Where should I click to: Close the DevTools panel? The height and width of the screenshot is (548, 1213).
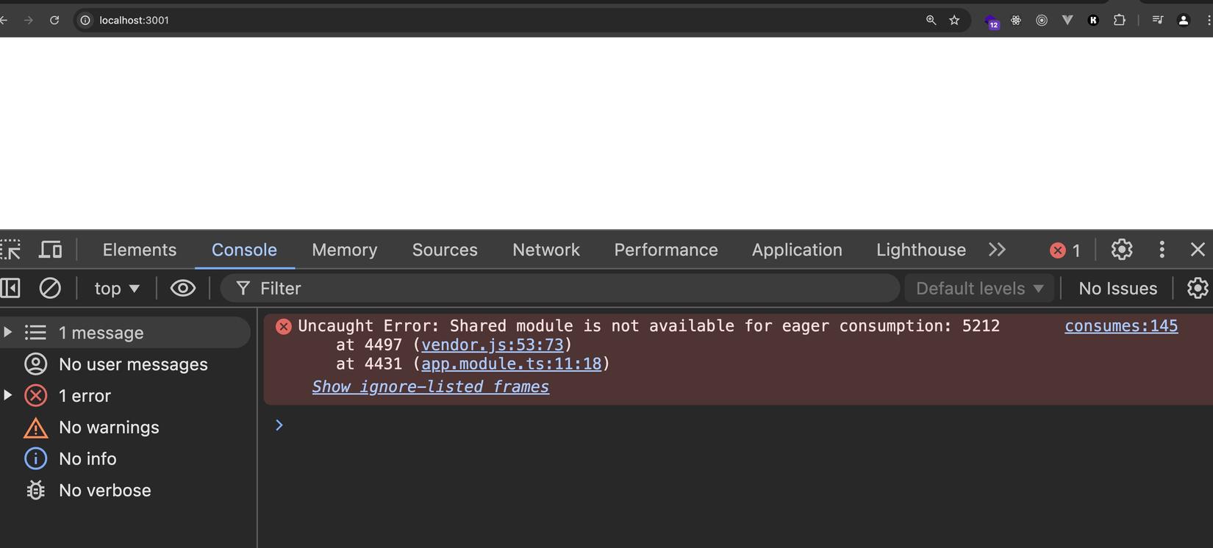coord(1198,250)
